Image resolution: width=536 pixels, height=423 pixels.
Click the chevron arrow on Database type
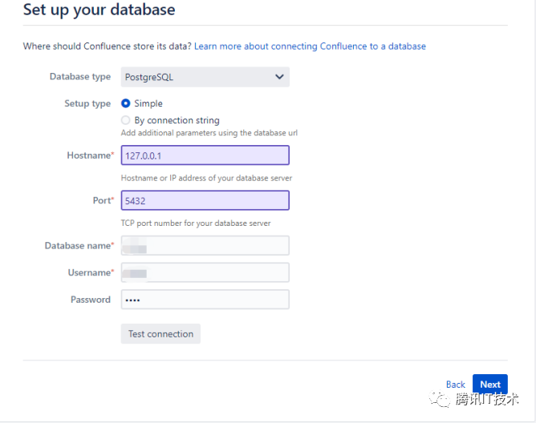279,77
